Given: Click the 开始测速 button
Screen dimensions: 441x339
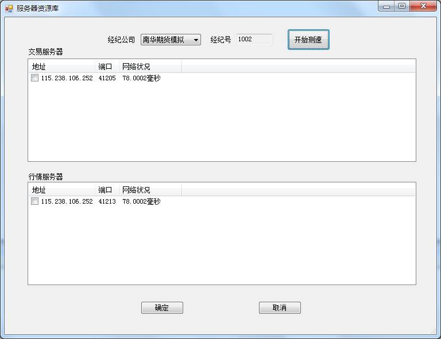Looking at the screenshot, I should pyautogui.click(x=308, y=40).
